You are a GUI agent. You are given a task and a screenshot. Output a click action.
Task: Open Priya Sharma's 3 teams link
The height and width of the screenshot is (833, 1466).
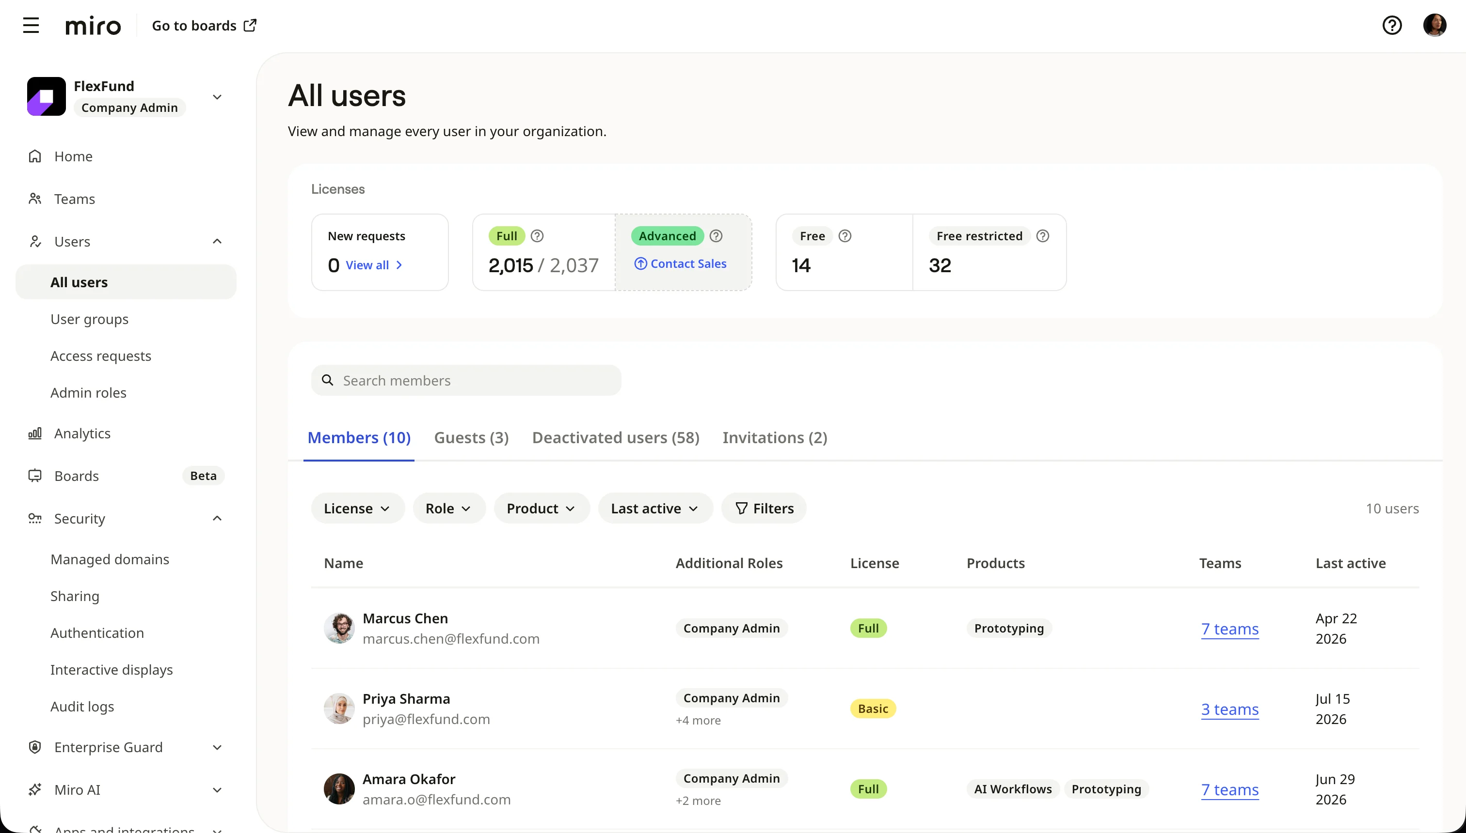coord(1229,709)
